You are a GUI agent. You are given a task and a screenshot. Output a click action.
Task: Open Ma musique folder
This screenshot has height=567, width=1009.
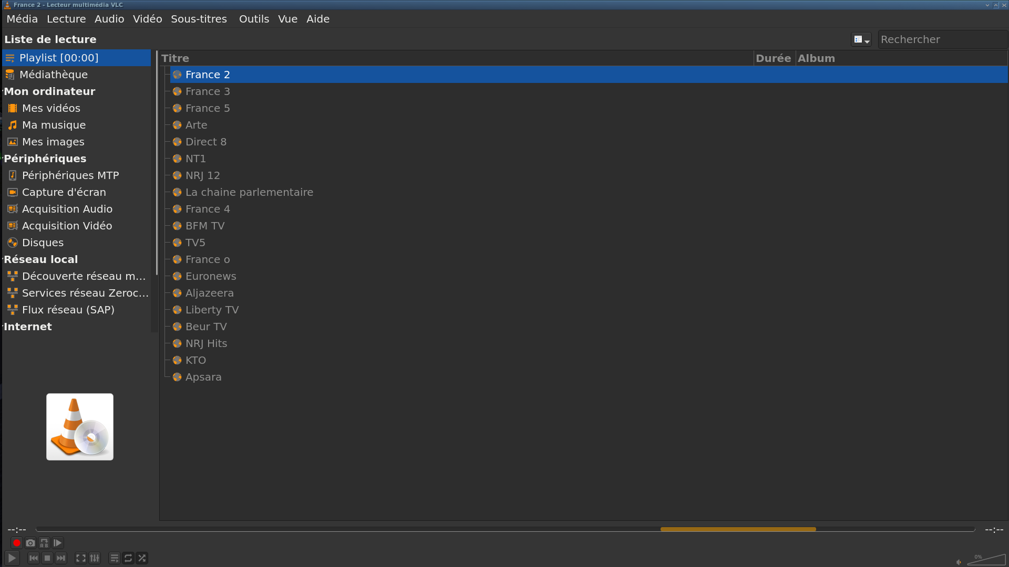[77, 125]
